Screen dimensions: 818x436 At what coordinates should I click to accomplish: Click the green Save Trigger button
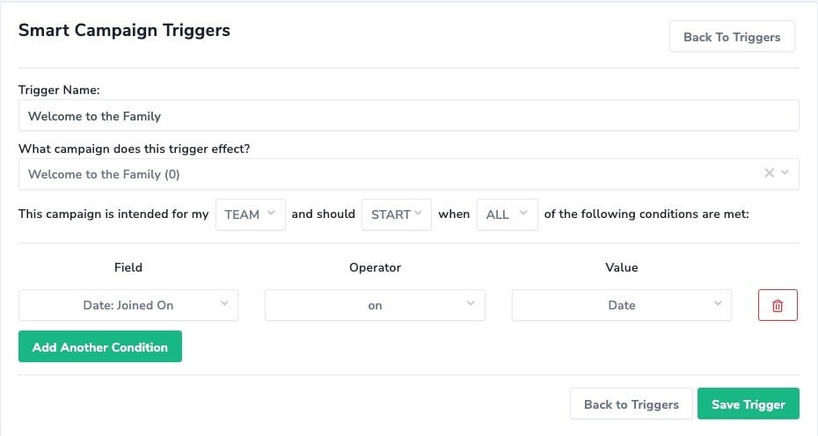pyautogui.click(x=749, y=403)
